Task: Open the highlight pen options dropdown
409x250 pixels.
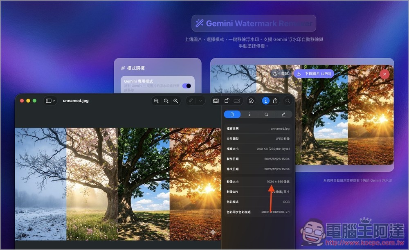Action: pos(200,101)
